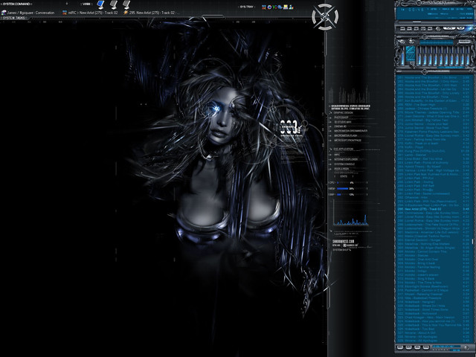
Task: Select highlighted '295. New Artist (275) - Track 02'
Action: 433,209
